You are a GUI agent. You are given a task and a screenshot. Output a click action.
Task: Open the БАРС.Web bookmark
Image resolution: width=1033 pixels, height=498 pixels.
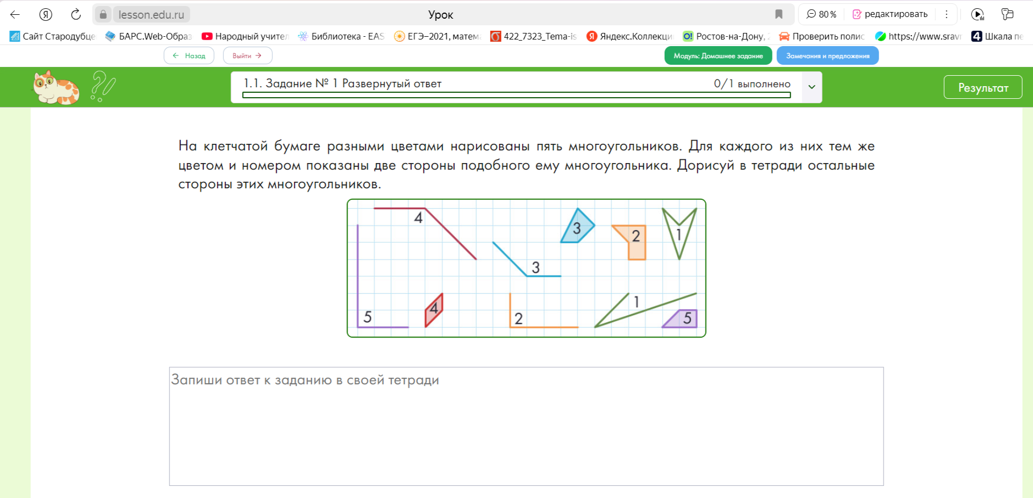[148, 36]
